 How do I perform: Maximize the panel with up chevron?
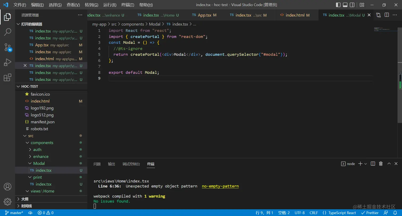pos(389,164)
